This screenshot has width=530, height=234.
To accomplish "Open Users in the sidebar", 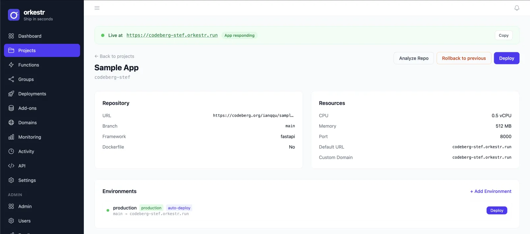I will click(x=42, y=221).
